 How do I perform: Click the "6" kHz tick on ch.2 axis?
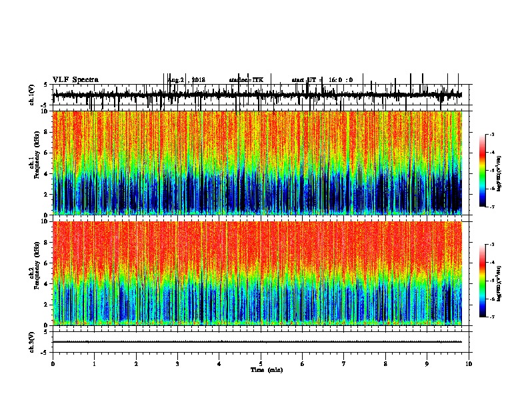pos(46,263)
